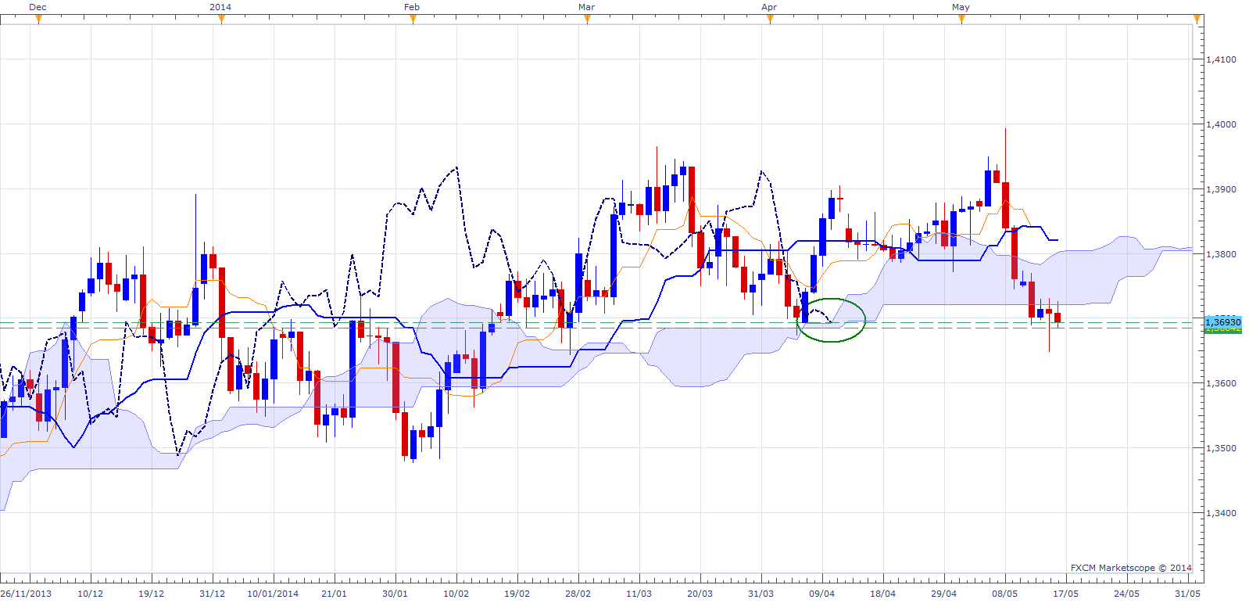Select the 1,3800 price axis label

pos(1222,254)
